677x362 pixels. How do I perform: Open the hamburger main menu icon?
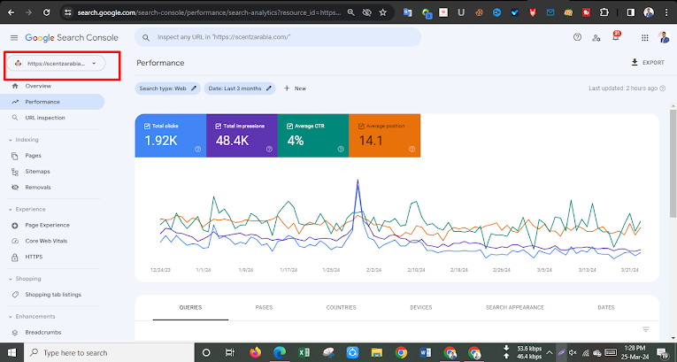pos(14,37)
